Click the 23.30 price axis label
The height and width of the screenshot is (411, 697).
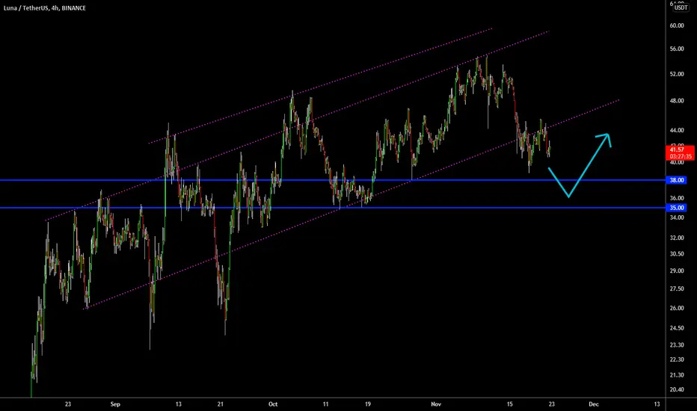[677, 345]
